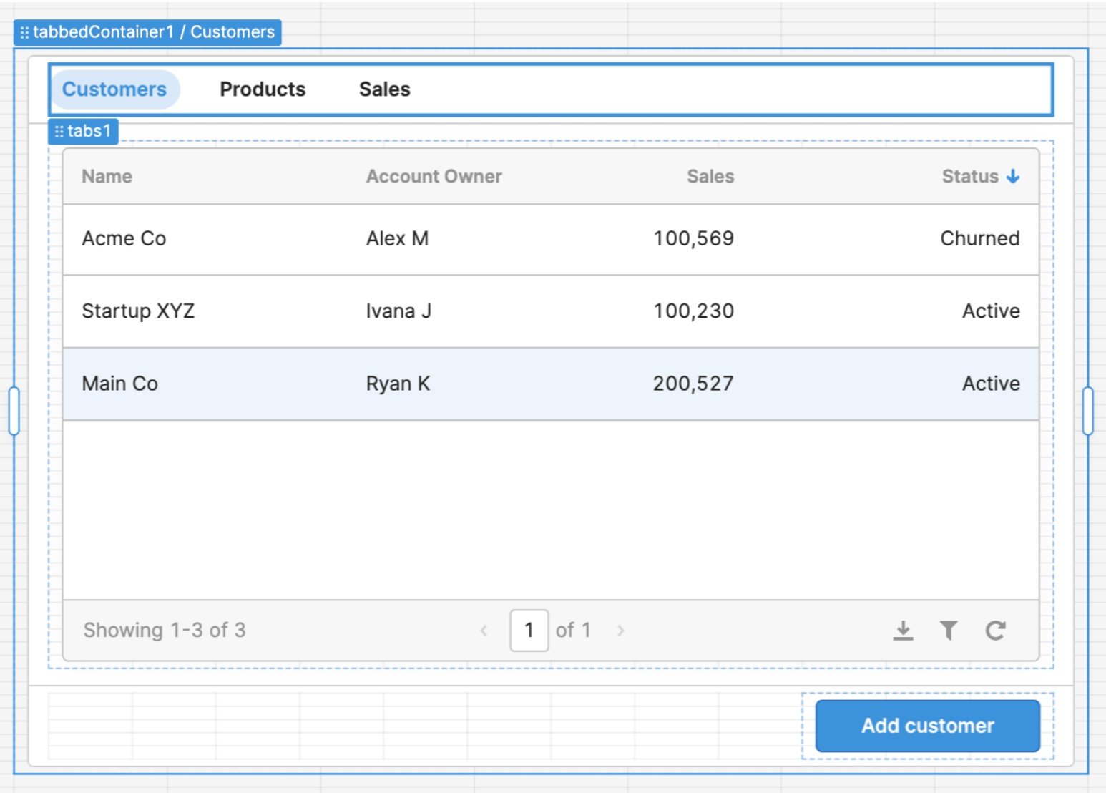Screen dimensions: 1106x793
Task: Switch to the Products tab
Action: pos(263,89)
